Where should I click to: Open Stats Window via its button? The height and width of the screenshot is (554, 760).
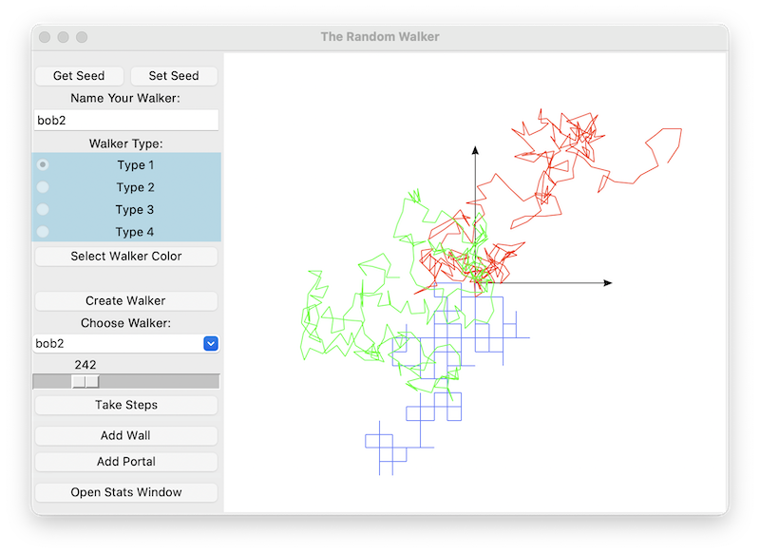coord(126,492)
